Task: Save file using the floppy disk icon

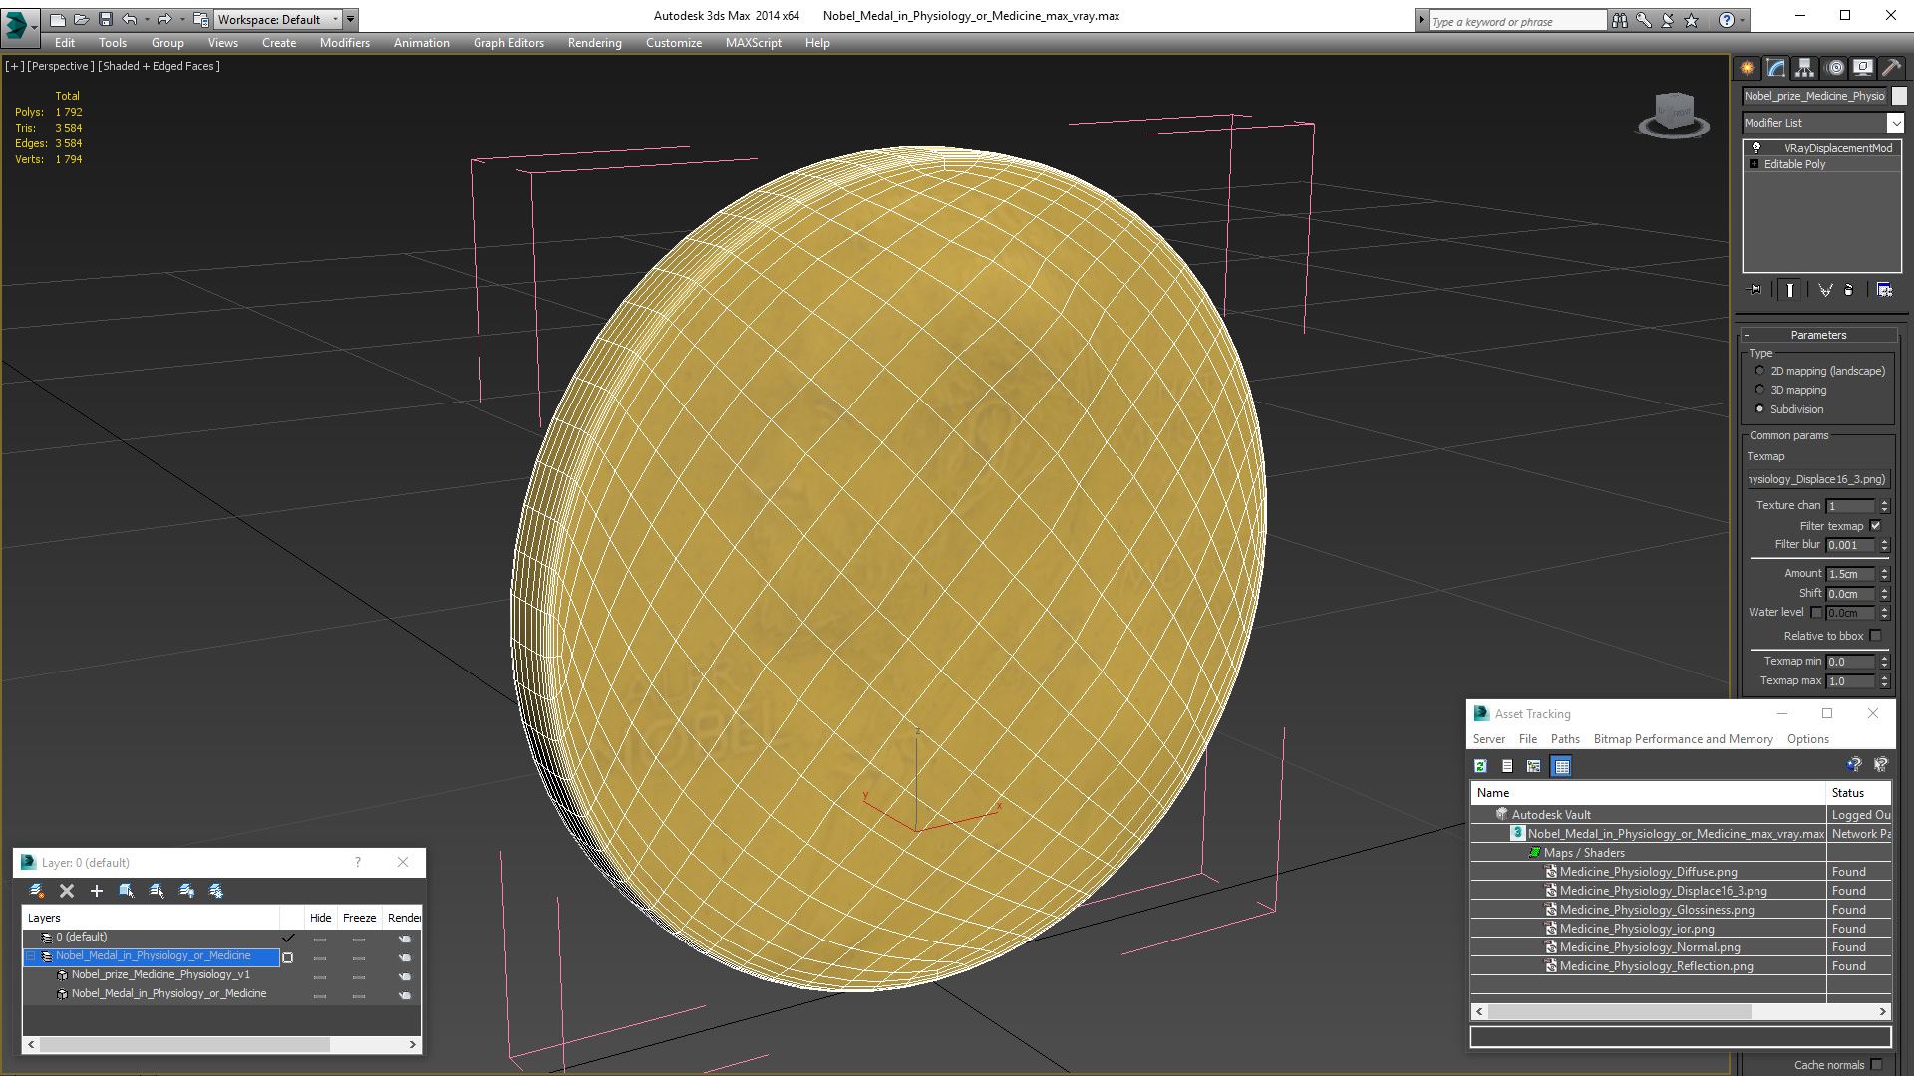Action: pyautogui.click(x=105, y=19)
